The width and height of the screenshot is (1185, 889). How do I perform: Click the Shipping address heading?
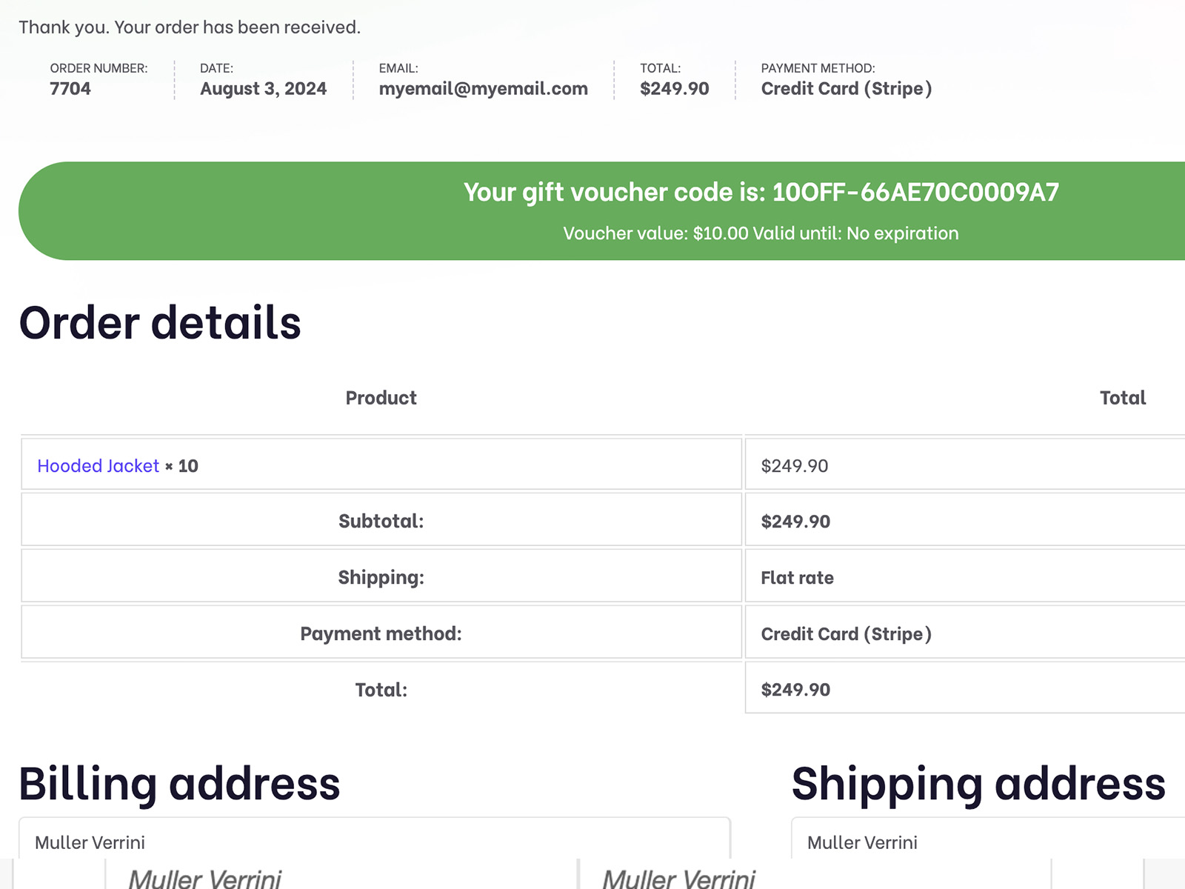point(978,784)
